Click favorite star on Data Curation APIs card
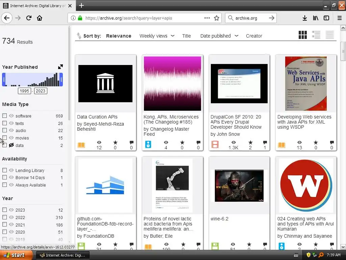The width and height of the screenshot is (346, 260). pos(115,143)
